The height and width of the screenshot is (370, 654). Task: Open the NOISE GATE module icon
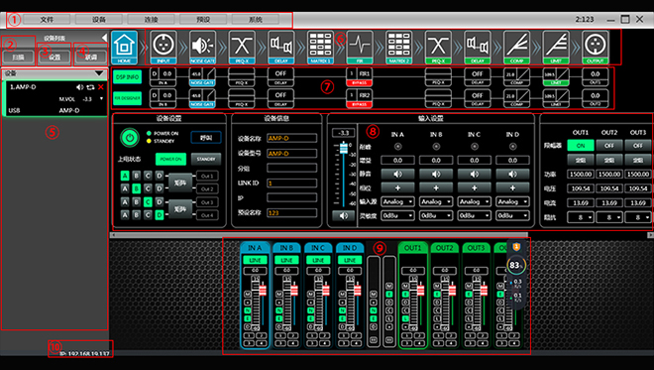tap(202, 47)
